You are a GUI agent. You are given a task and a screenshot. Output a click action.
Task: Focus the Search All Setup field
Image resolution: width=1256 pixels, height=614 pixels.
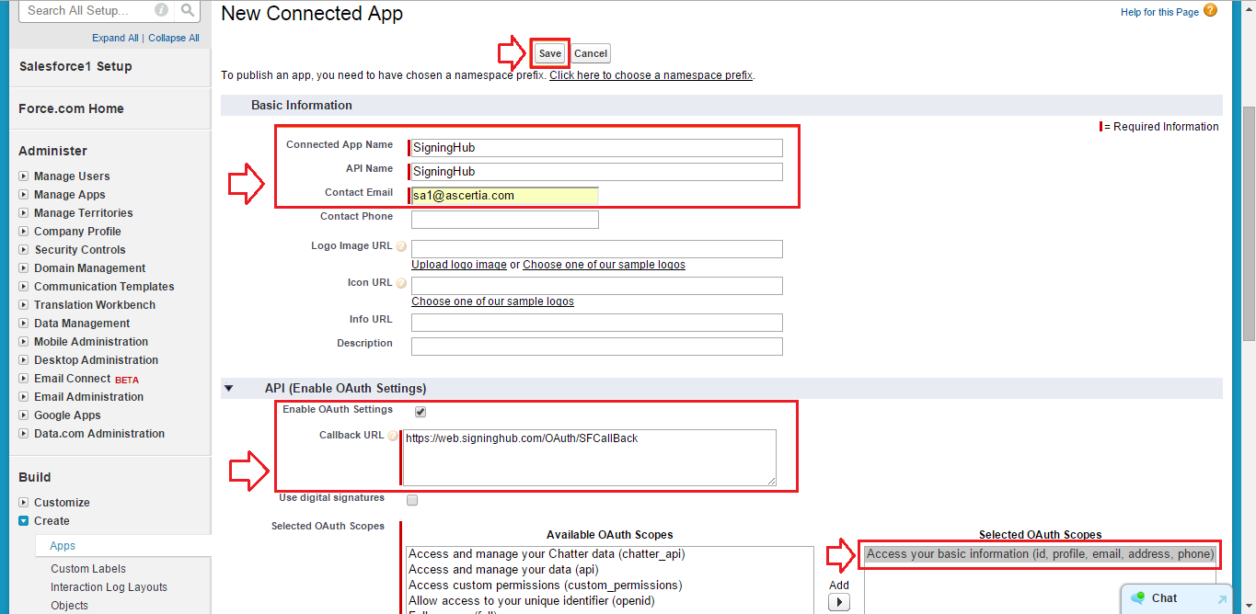tap(88, 11)
